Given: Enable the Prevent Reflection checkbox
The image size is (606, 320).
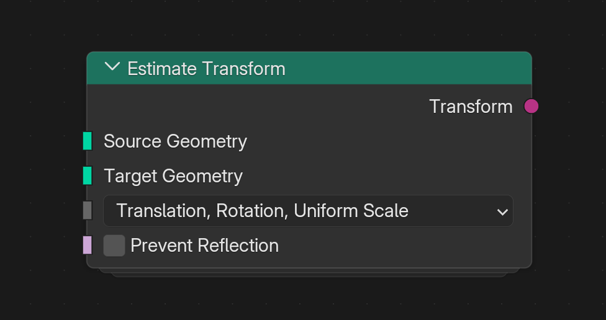Looking at the screenshot, I should coord(114,246).
